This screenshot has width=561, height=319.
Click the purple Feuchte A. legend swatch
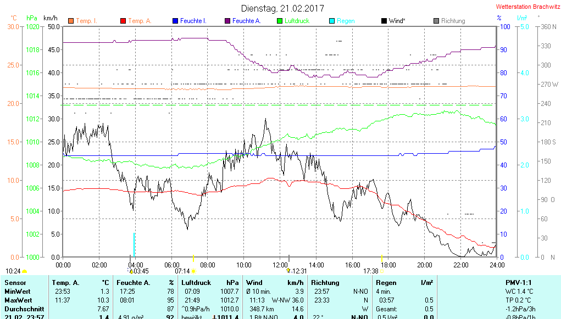[x=227, y=21]
